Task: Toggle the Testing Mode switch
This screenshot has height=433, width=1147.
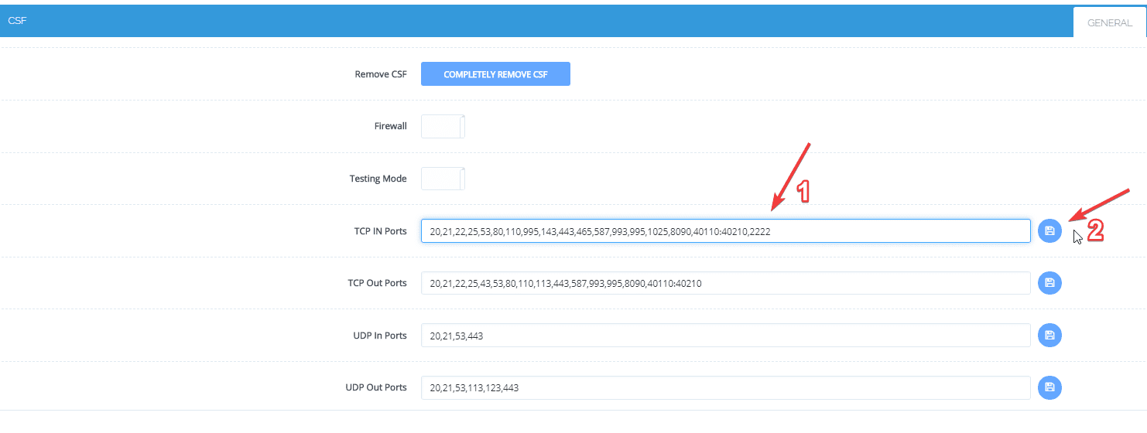Action: [443, 179]
